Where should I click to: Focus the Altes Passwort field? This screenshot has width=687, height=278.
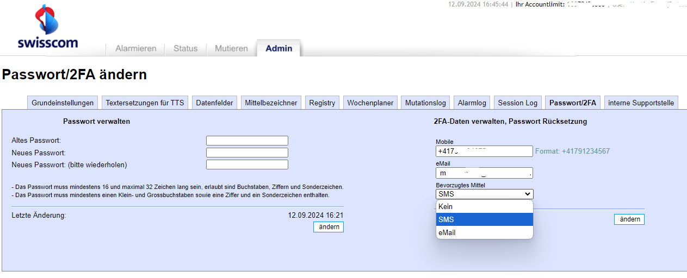(x=247, y=141)
